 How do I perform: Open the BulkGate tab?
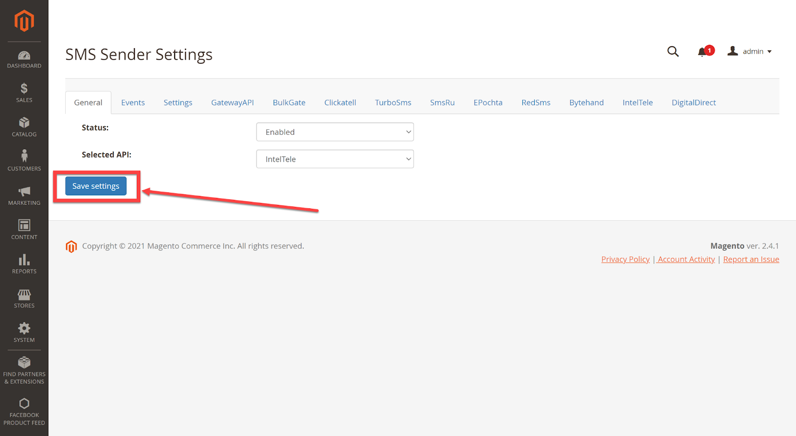(x=289, y=102)
